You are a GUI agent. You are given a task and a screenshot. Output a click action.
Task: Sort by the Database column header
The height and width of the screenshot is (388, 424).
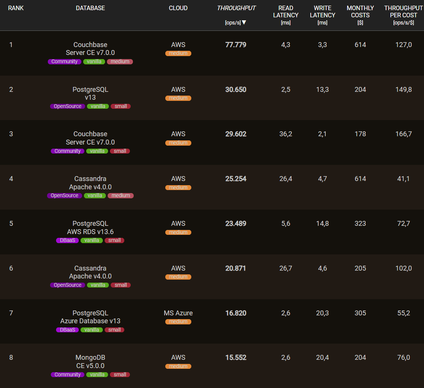(x=90, y=8)
